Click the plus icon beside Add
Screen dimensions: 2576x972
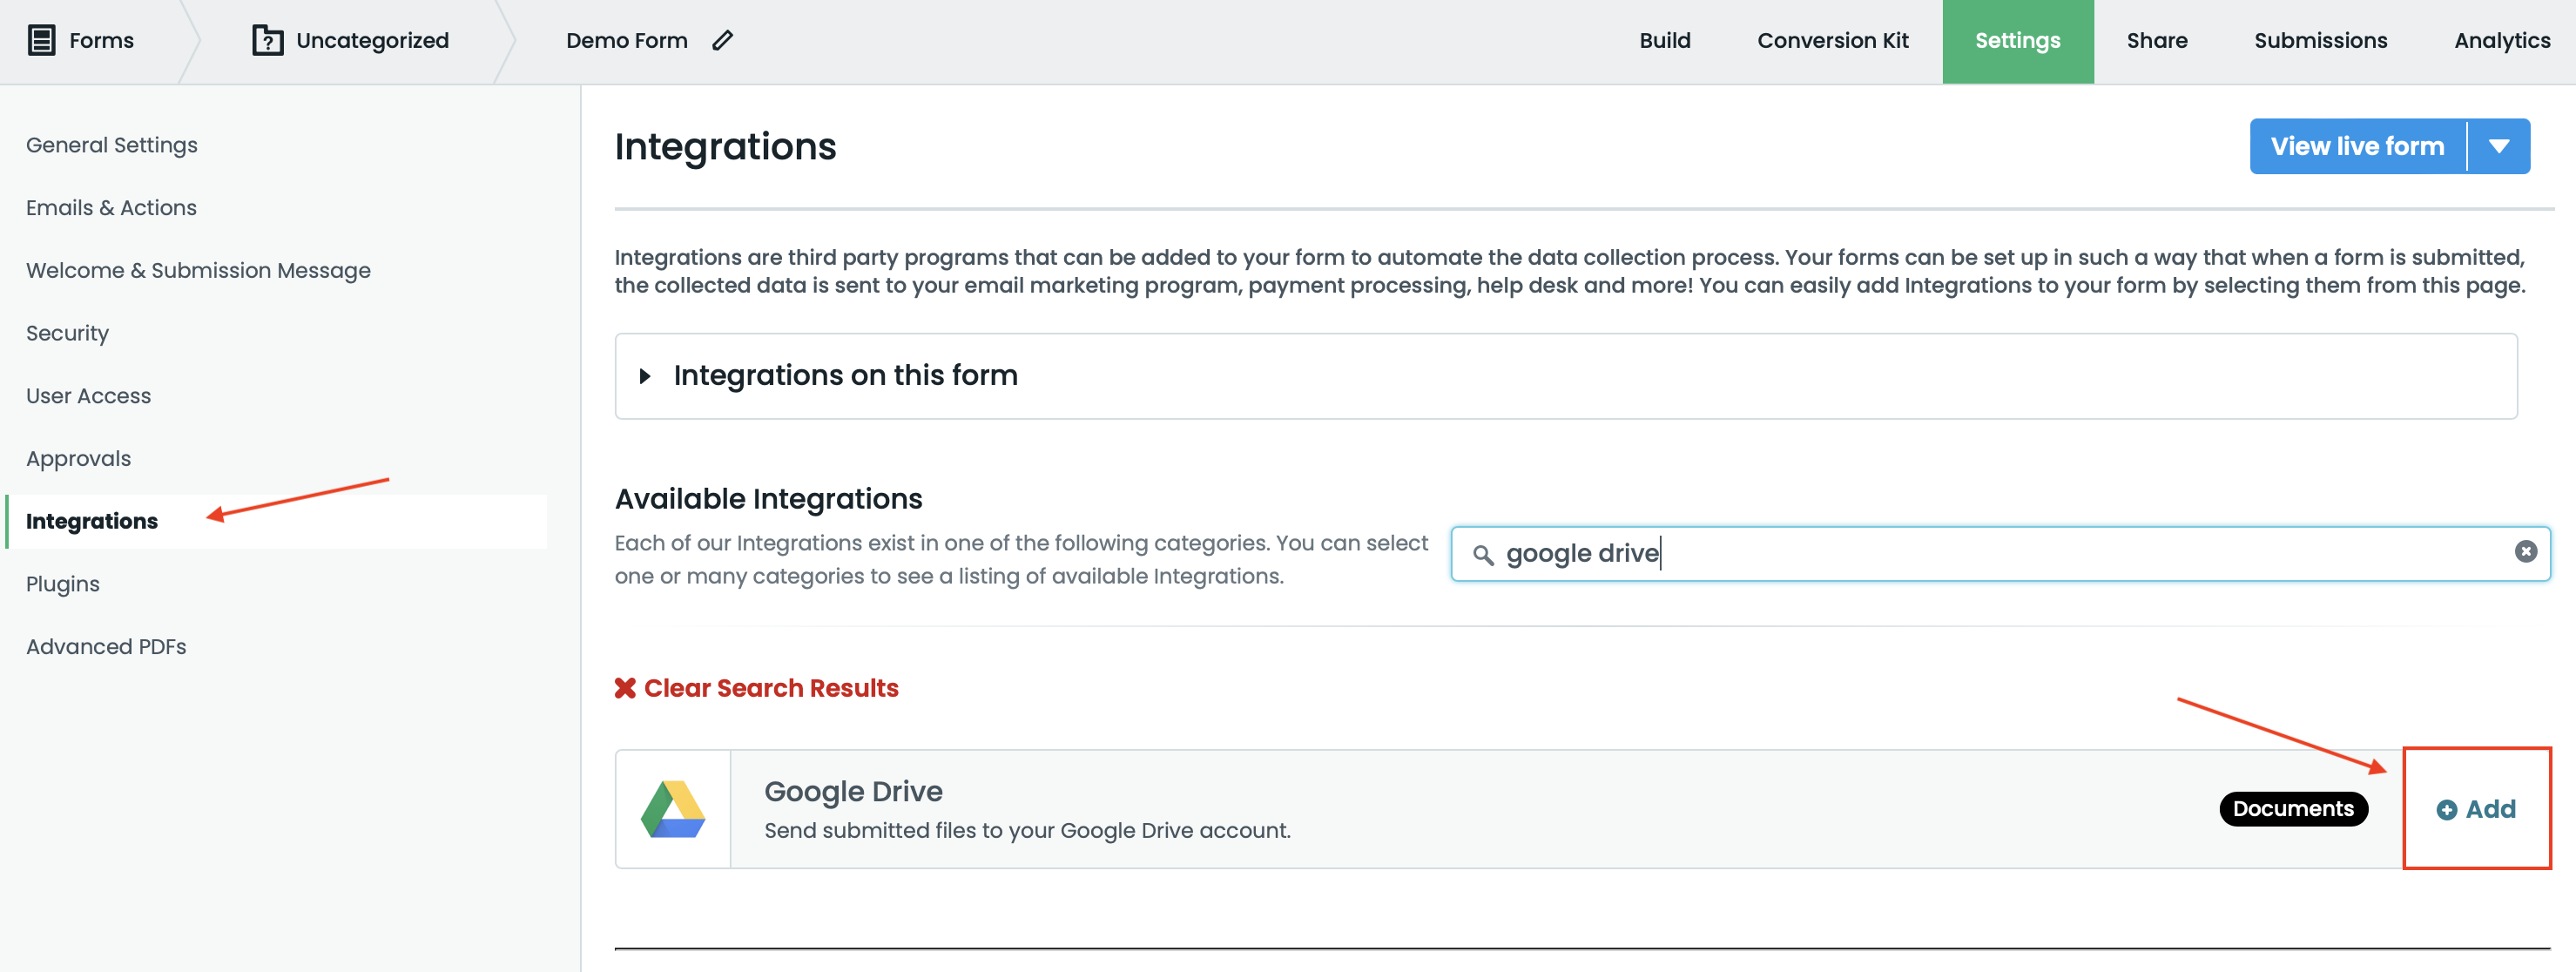pos(2446,810)
